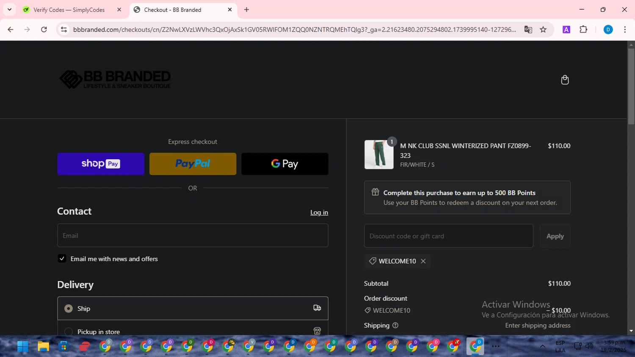Pay with Shop Pay button
This screenshot has height=357, width=635.
[x=101, y=164]
